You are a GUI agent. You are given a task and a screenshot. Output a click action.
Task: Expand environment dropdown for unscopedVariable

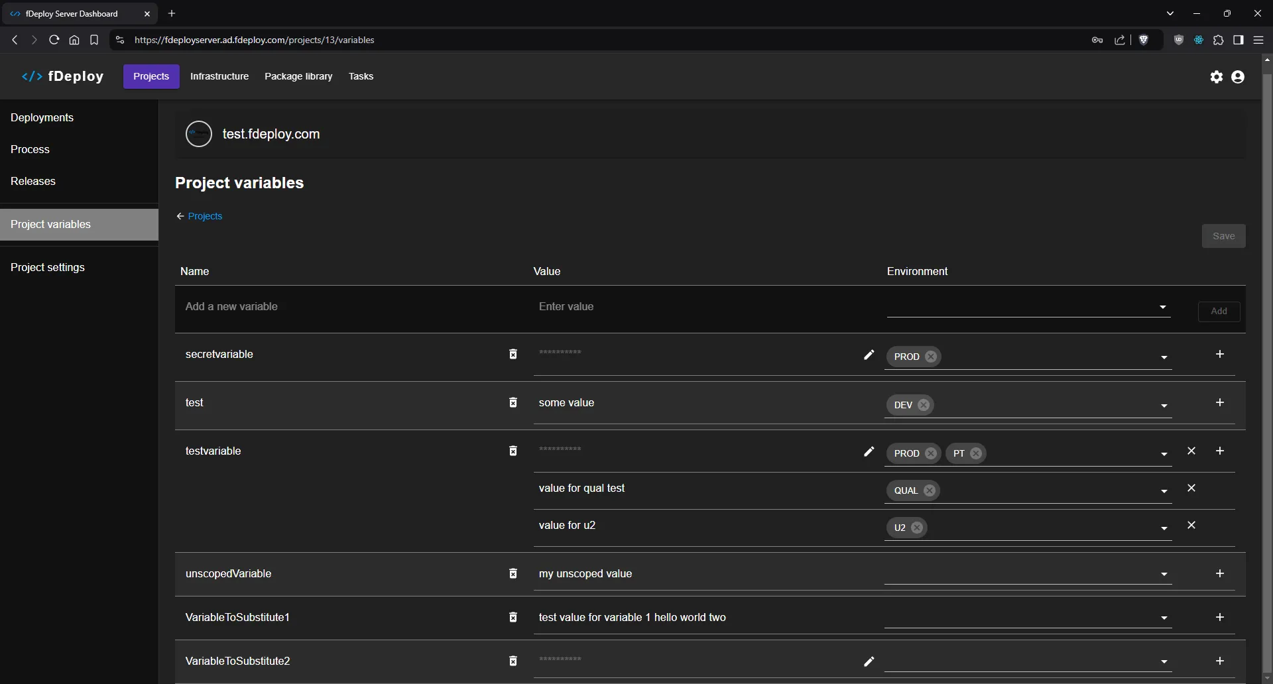coord(1164,575)
